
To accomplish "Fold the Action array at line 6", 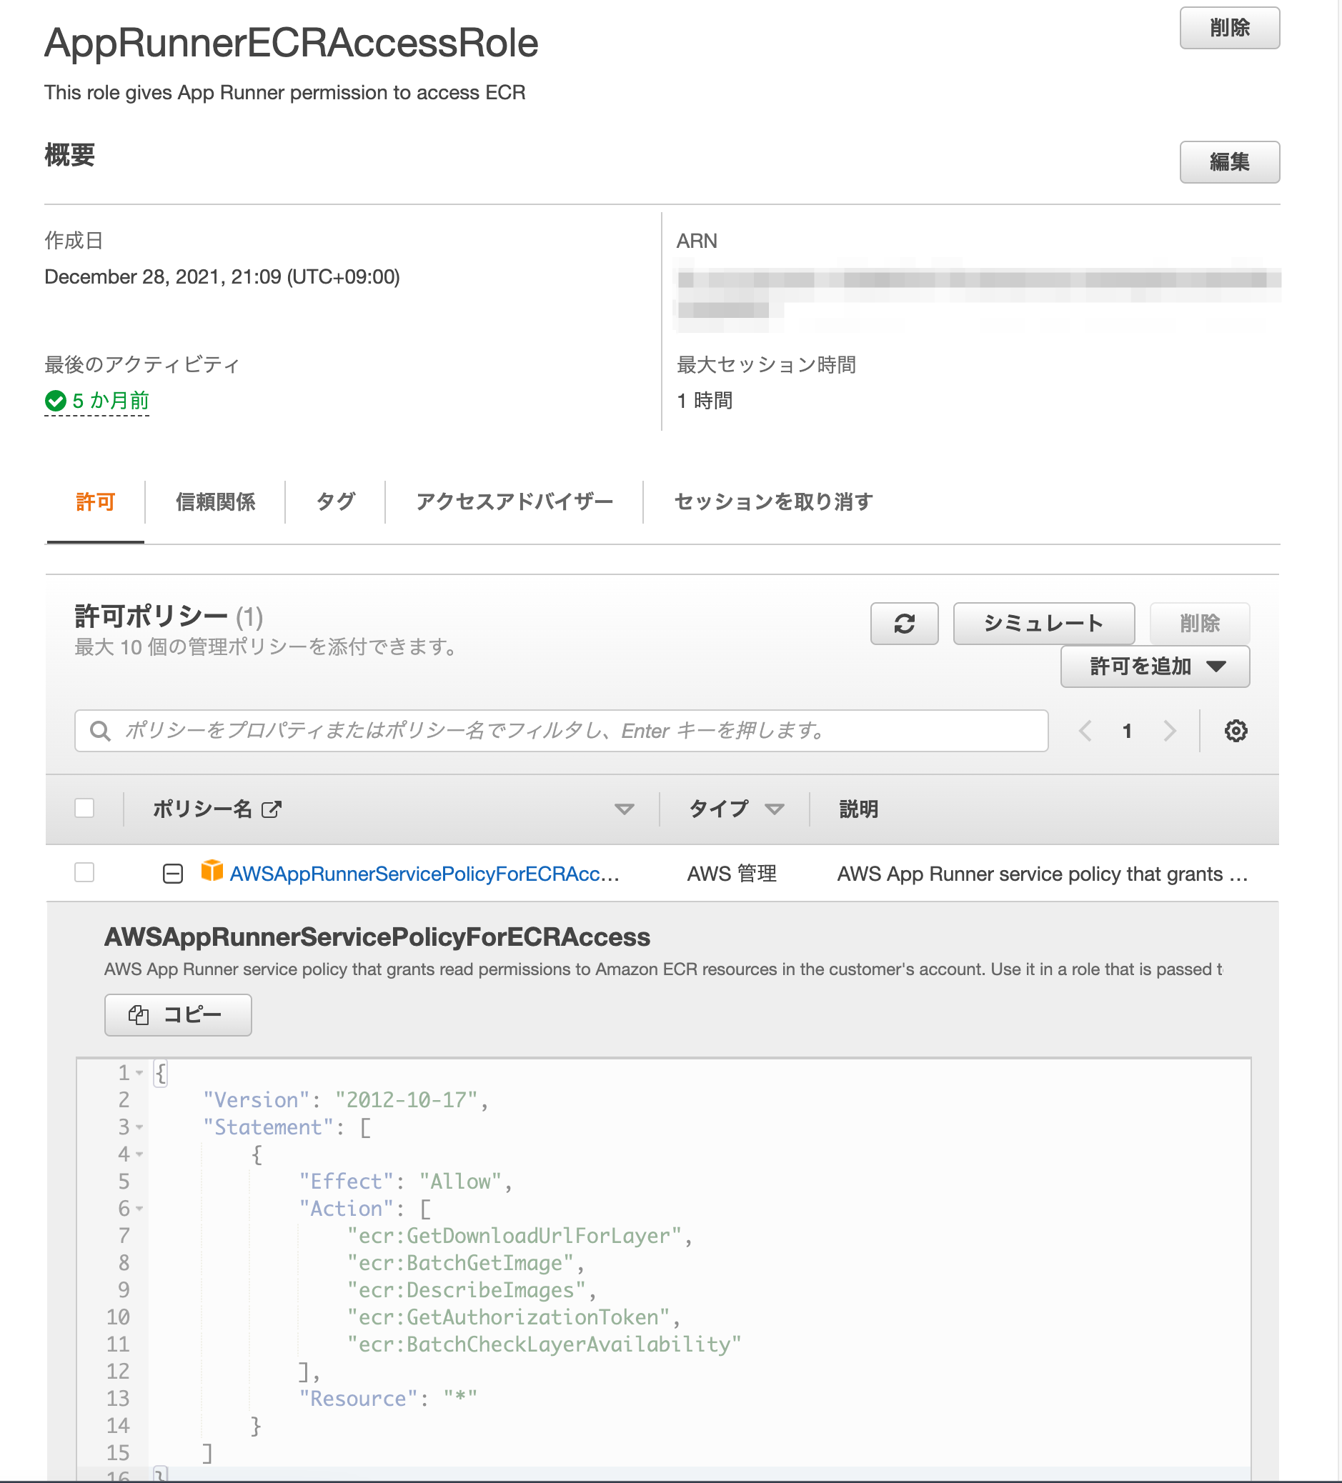I will click(x=139, y=1209).
